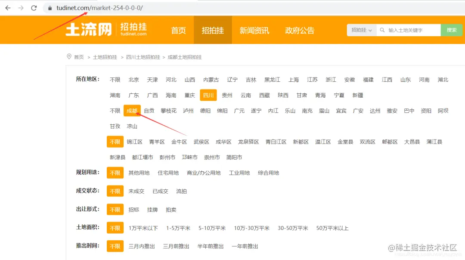Open the 四川土地招拍挂 breadcrumb link
Image resolution: width=465 pixels, height=260 pixels.
[x=143, y=56]
